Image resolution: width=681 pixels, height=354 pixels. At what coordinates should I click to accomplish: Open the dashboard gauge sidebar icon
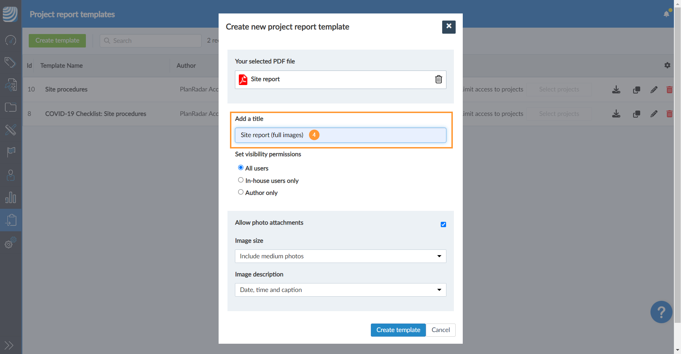[11, 40]
